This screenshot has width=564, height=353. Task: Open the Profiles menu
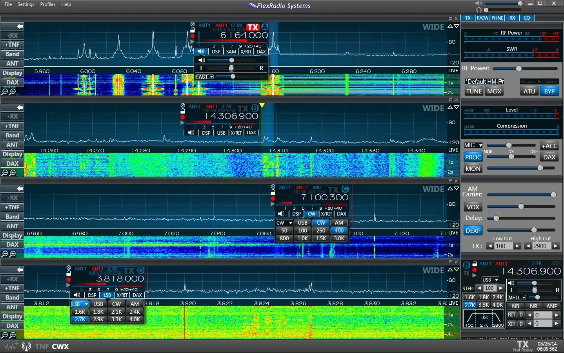click(x=48, y=4)
